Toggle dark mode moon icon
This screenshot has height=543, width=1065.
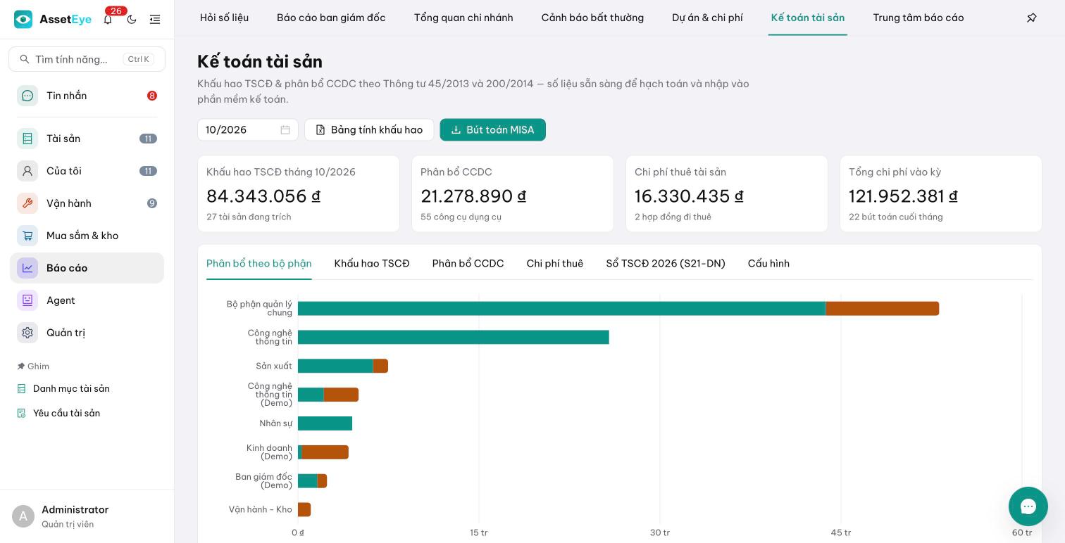[132, 19]
